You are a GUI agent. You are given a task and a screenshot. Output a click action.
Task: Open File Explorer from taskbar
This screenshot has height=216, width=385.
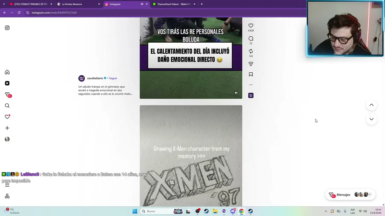tap(215, 211)
